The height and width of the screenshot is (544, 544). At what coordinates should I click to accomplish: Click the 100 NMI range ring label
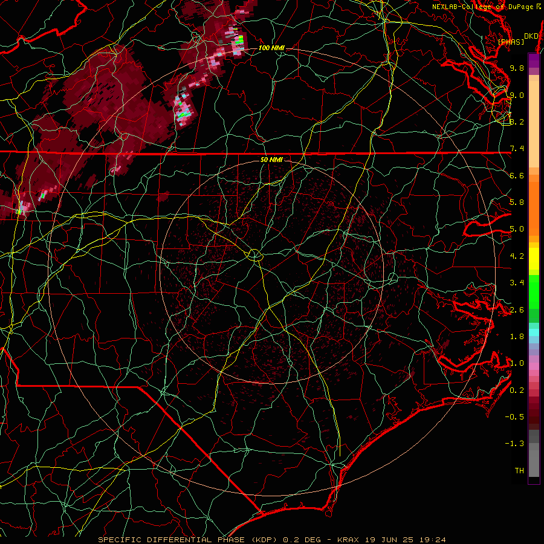(x=271, y=48)
